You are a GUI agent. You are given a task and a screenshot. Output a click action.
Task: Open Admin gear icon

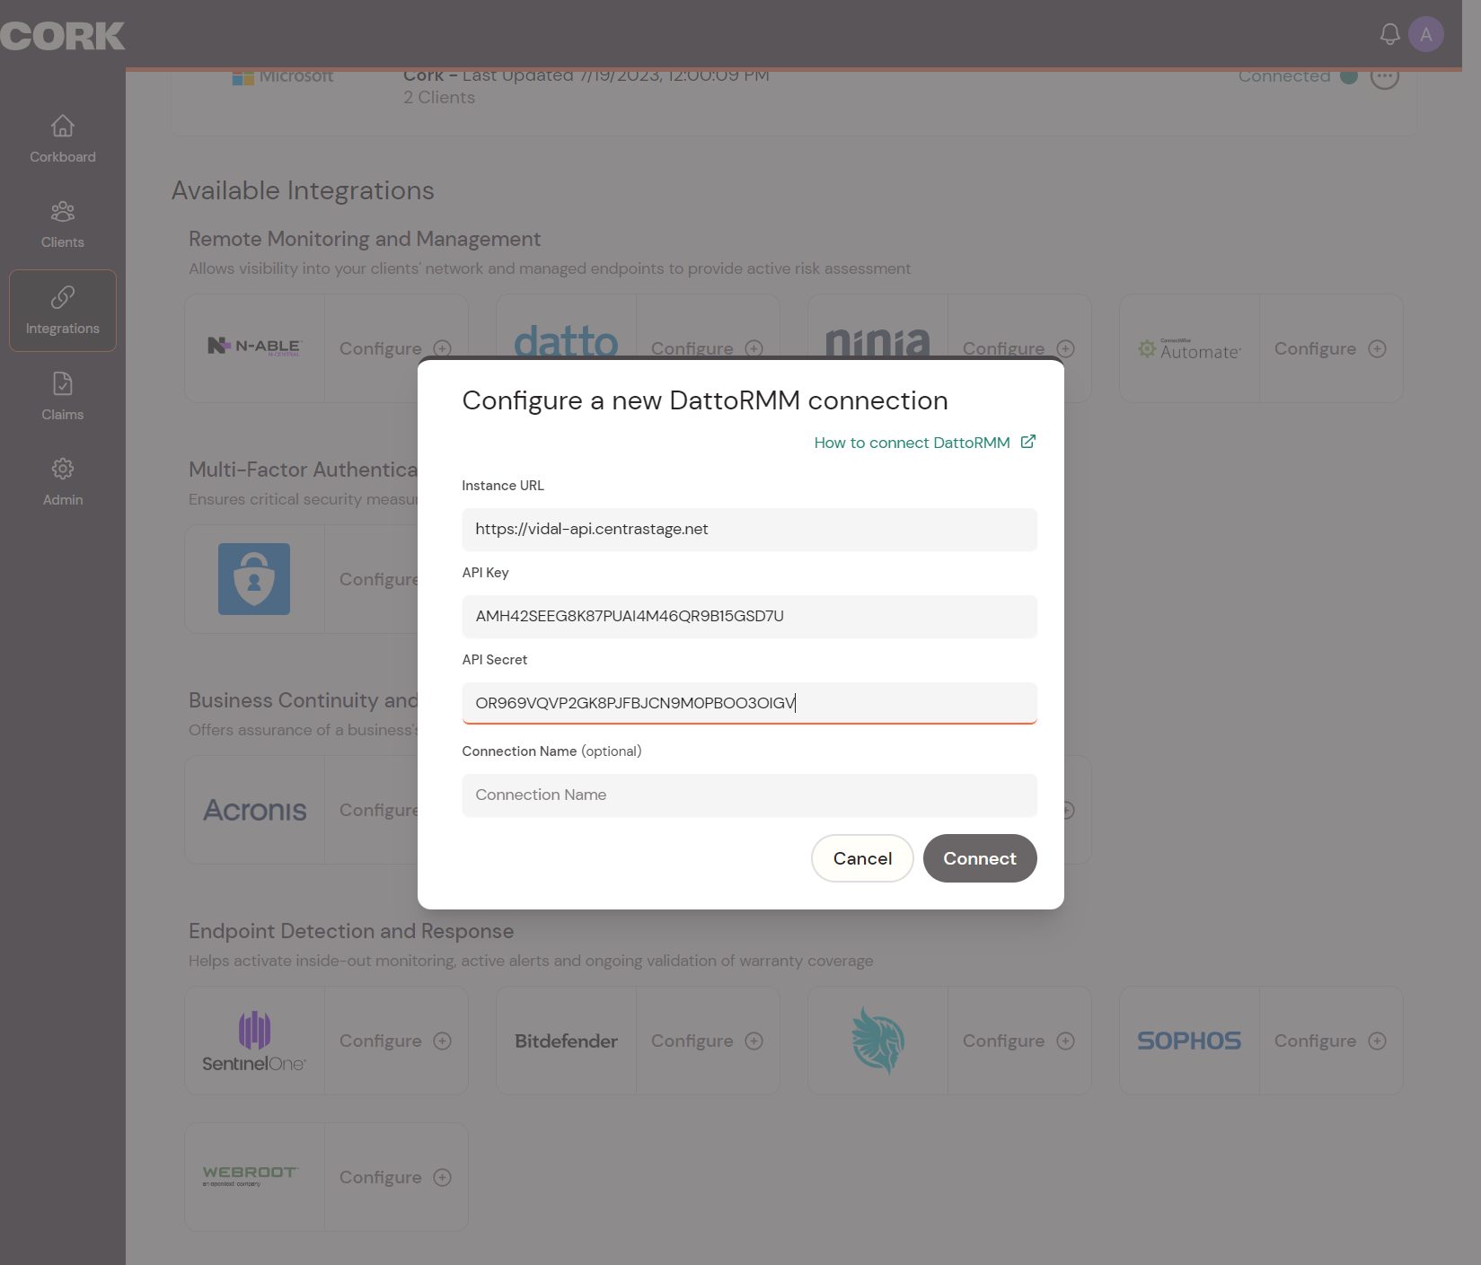[x=62, y=469]
